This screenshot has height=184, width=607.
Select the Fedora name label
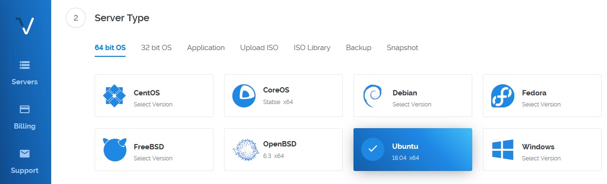coord(534,93)
